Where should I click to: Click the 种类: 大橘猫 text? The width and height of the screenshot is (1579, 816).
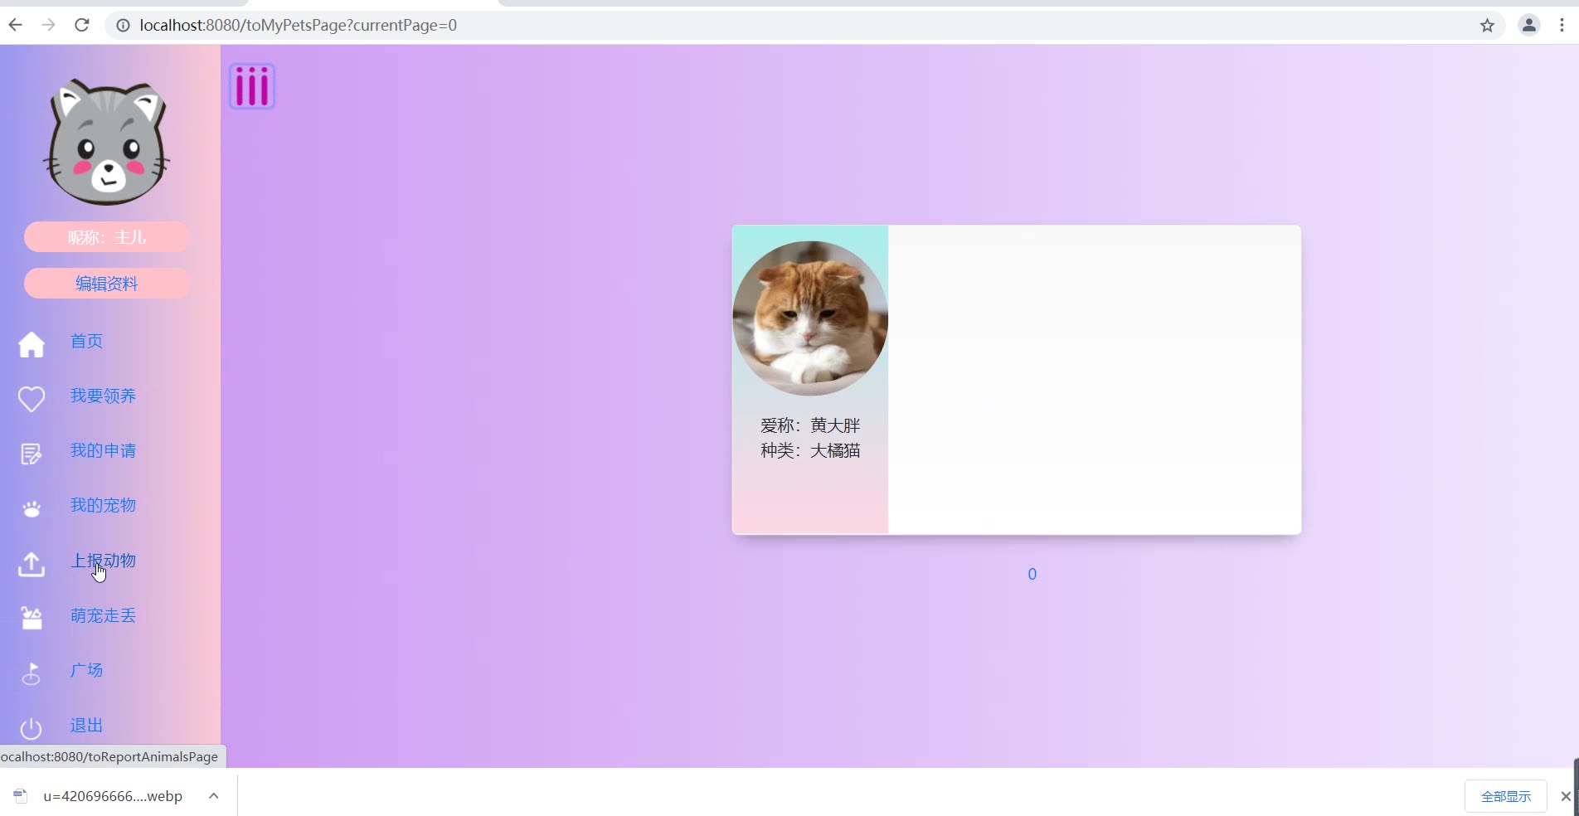tap(810, 450)
